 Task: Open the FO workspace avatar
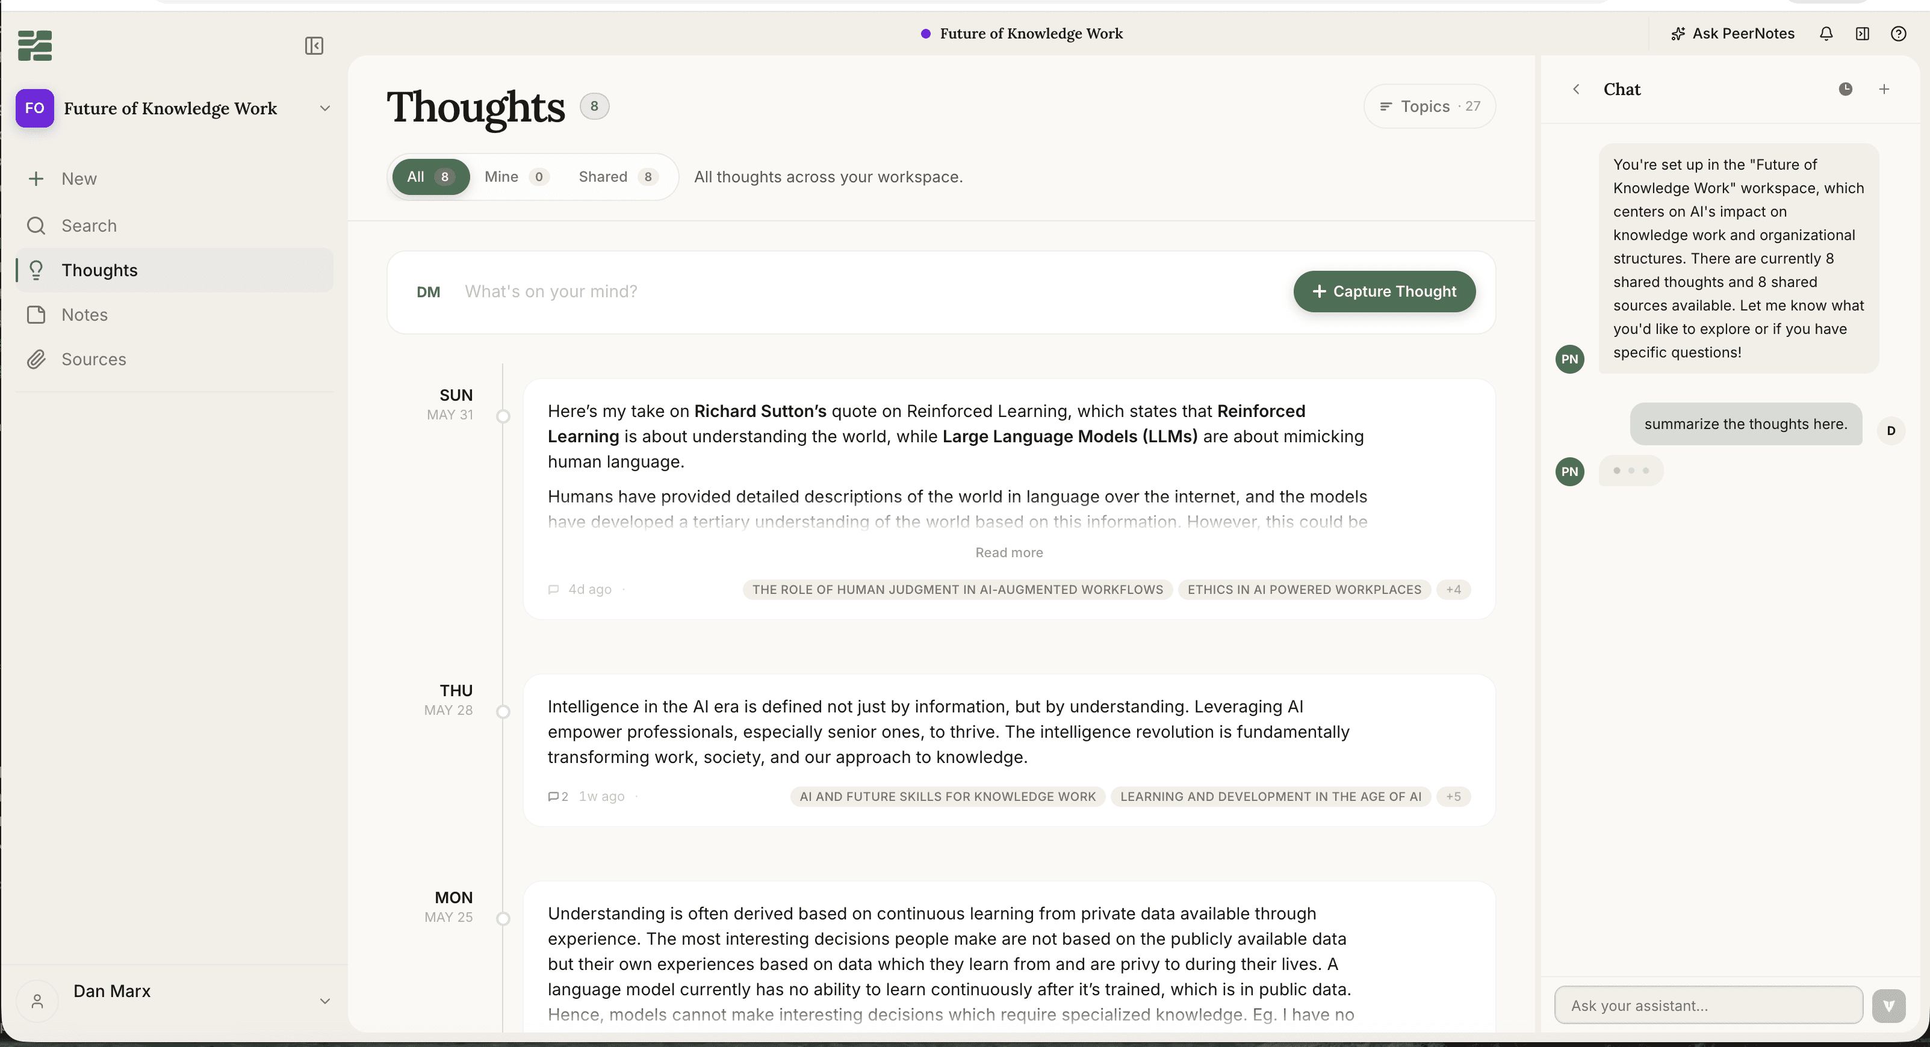pos(34,108)
